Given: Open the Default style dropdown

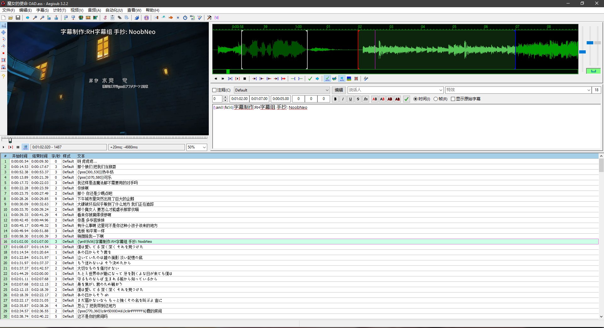Looking at the screenshot, I should [x=282, y=90].
